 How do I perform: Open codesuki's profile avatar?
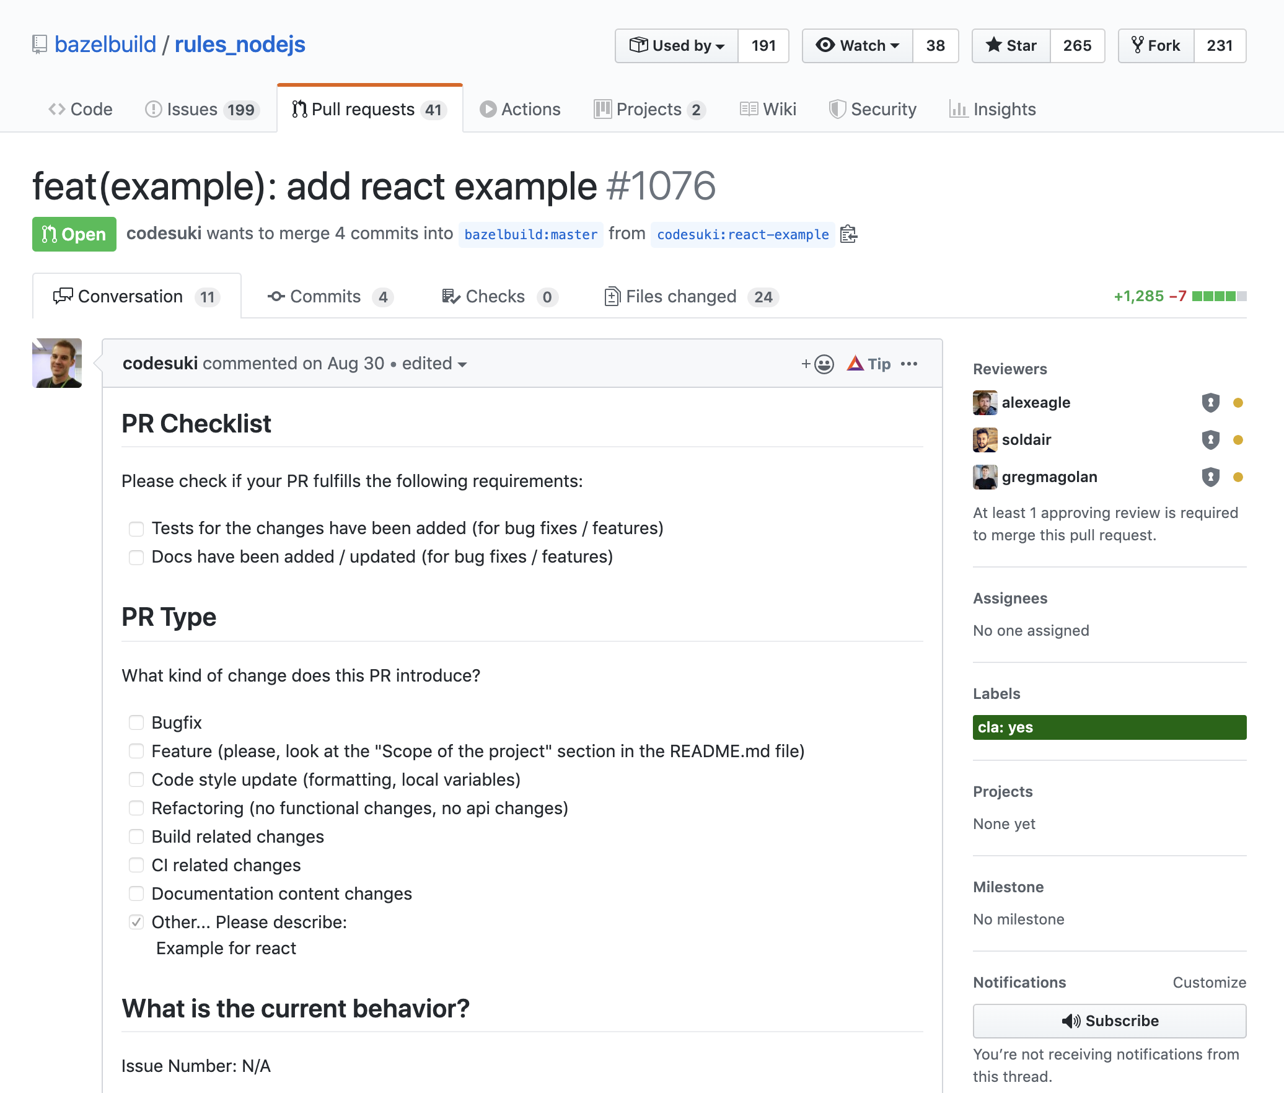point(57,363)
